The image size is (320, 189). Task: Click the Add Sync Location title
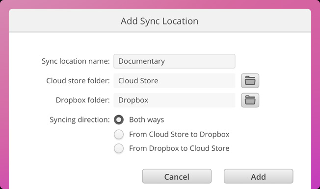[x=160, y=21]
